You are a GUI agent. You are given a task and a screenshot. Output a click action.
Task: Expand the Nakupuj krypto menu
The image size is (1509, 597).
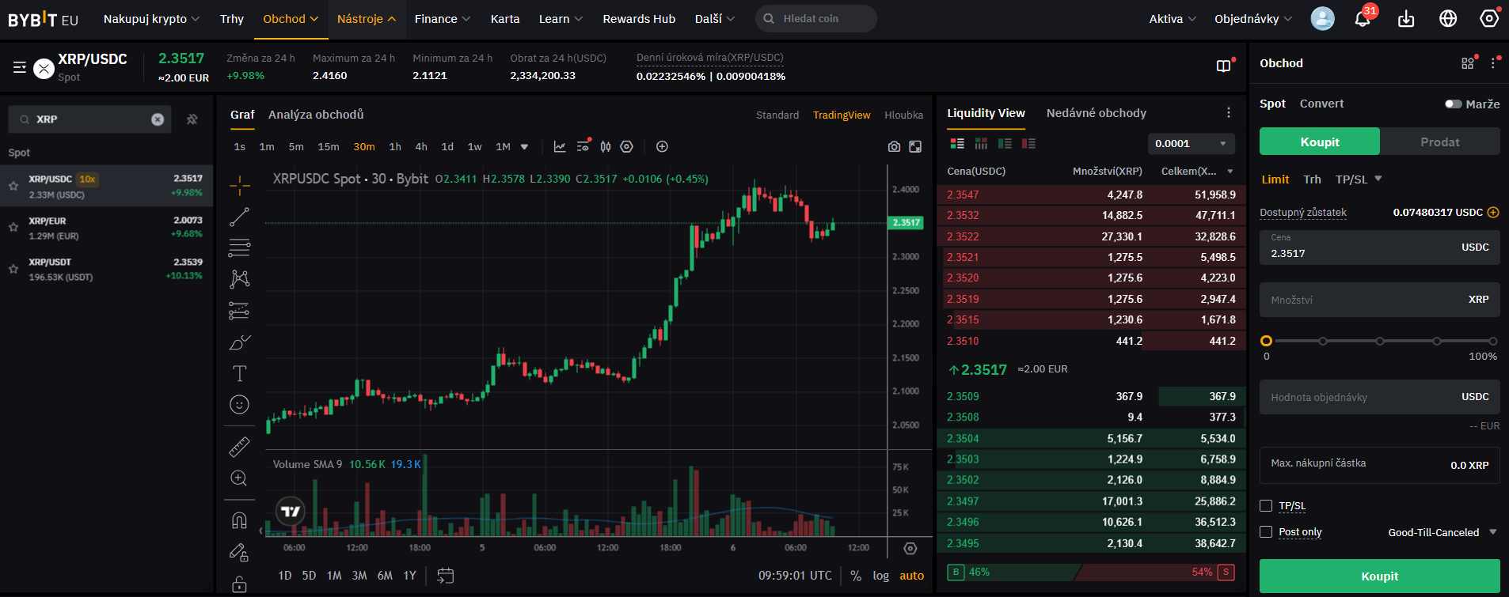point(151,19)
